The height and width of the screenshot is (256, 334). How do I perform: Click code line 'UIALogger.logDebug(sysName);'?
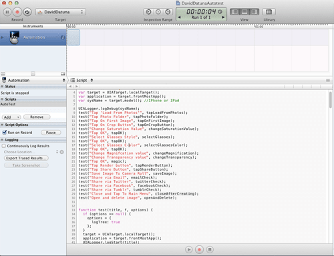click(109, 109)
